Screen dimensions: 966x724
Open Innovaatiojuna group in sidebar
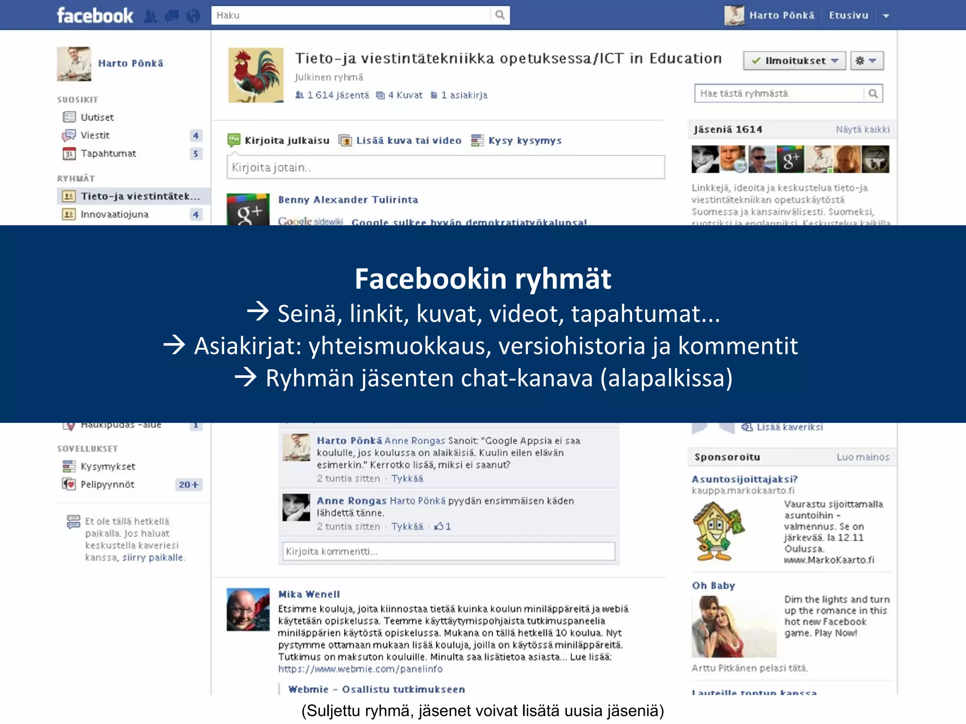114,214
